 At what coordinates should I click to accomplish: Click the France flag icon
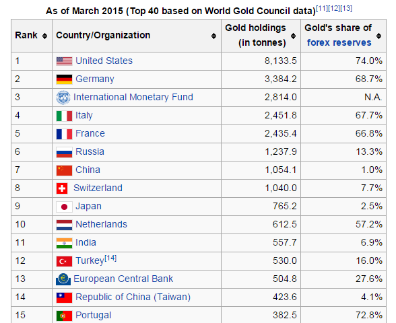tap(64, 135)
